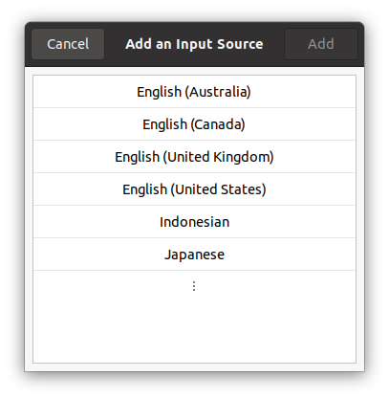Pick English (United Kingdom) keyboard layout
The width and height of the screenshot is (389, 399).
coord(194,157)
